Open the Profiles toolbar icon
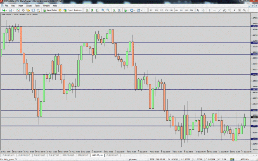This screenshot has width=258, height=161. tap(10, 10)
